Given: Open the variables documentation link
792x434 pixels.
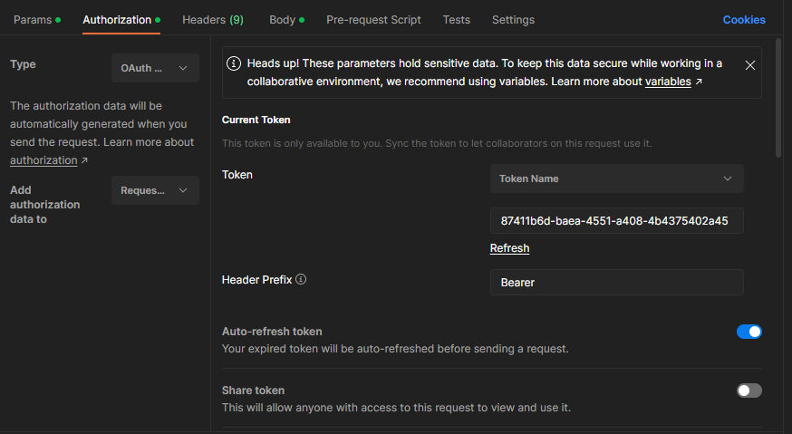Looking at the screenshot, I should pyautogui.click(x=668, y=82).
